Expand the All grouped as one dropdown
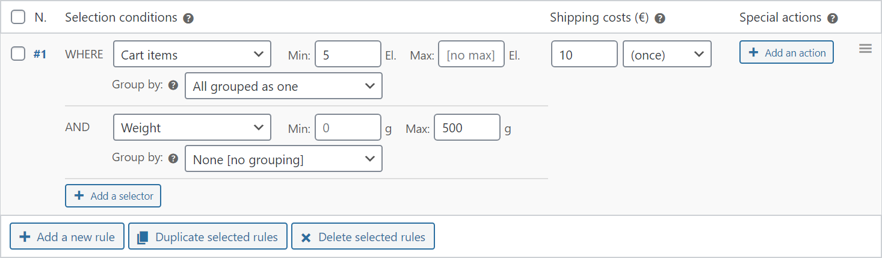 (283, 86)
